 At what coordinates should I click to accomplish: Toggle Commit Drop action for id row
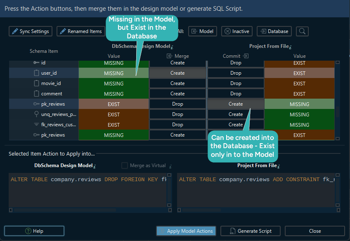[x=236, y=64]
